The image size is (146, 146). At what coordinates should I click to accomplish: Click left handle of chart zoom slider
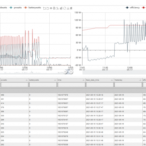[65, 72]
